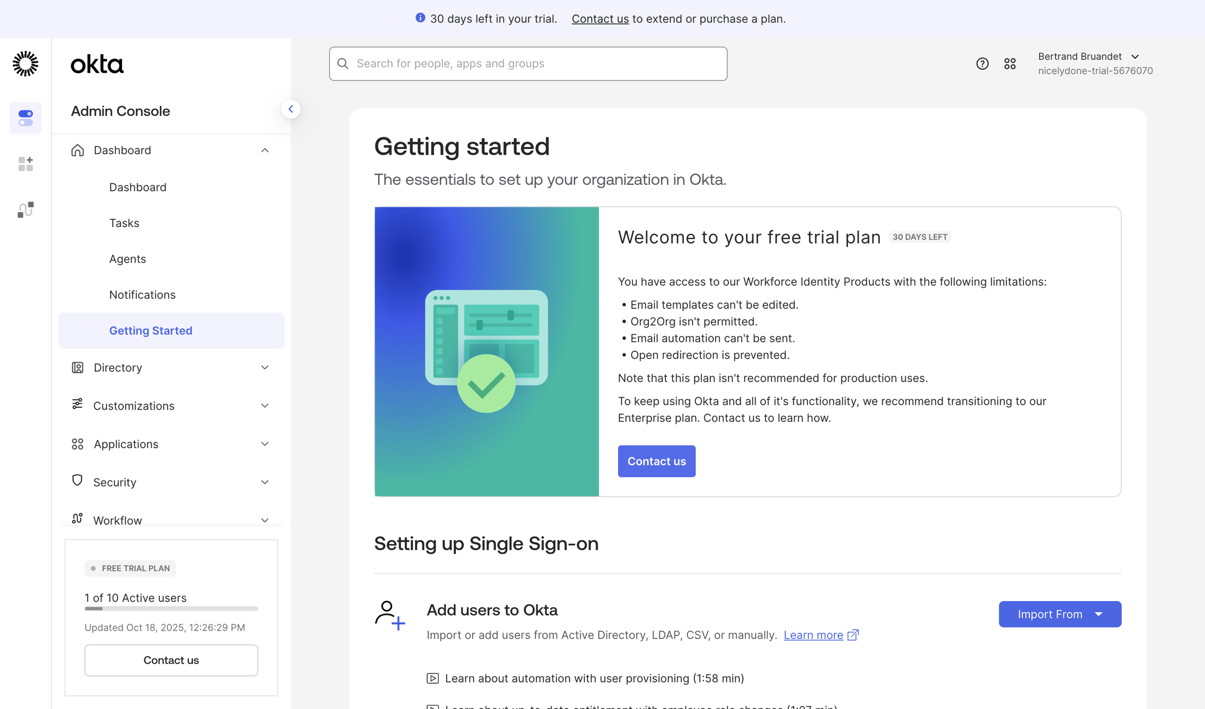The width and height of the screenshot is (1205, 709).
Task: Open the add-apps grid plus icon in rail
Action: [26, 164]
